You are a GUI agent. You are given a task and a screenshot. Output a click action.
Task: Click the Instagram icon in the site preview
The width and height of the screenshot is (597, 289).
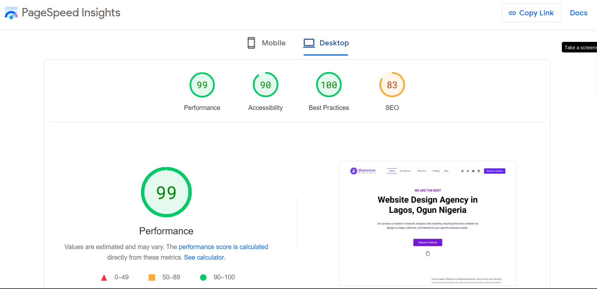point(473,171)
